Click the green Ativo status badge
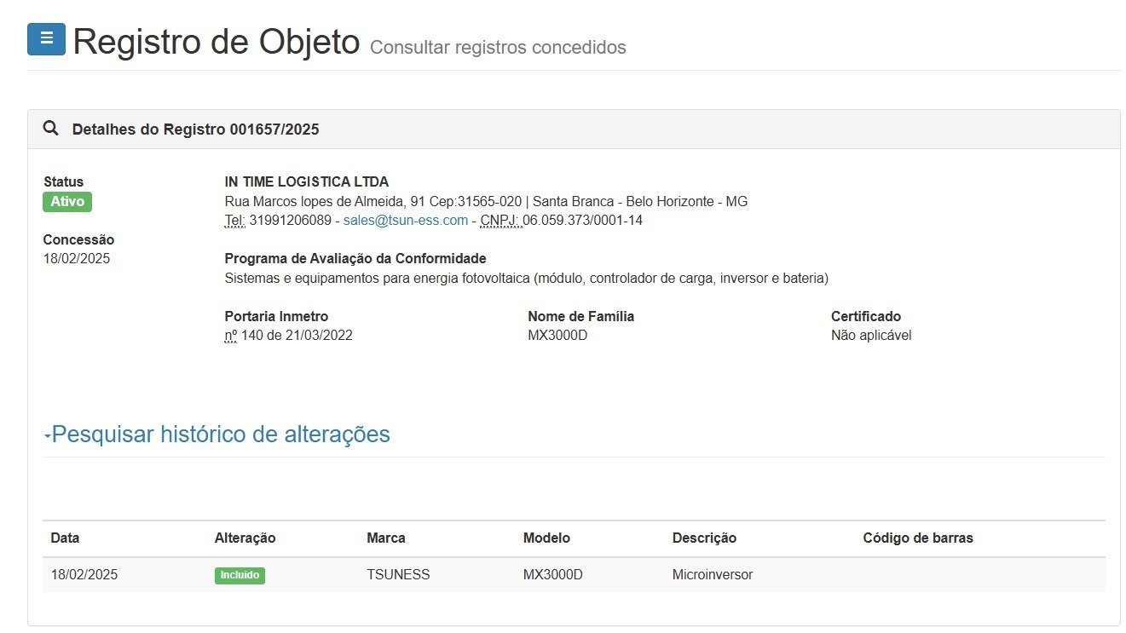This screenshot has height=633, width=1126. point(67,202)
